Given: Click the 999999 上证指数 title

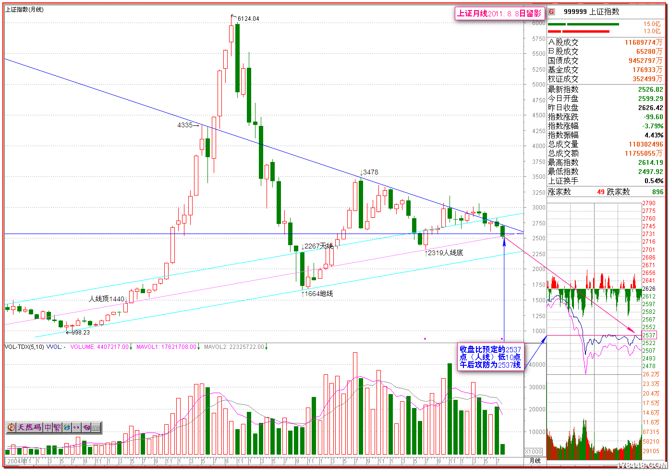Looking at the screenshot, I should pyautogui.click(x=592, y=12).
